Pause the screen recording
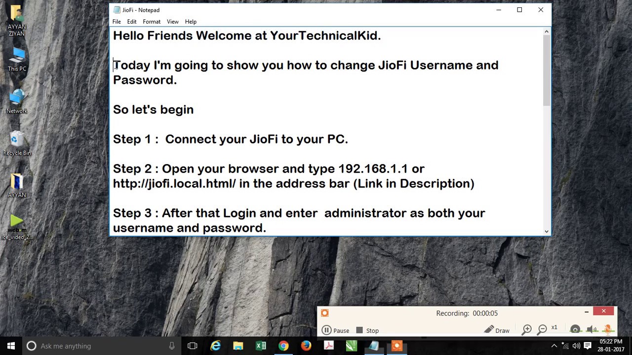Image resolution: width=632 pixels, height=355 pixels. pos(336,330)
